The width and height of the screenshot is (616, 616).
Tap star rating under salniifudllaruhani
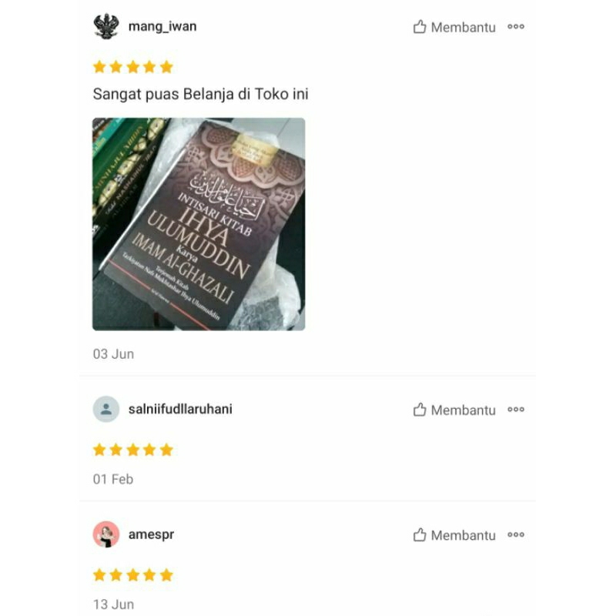(x=133, y=450)
